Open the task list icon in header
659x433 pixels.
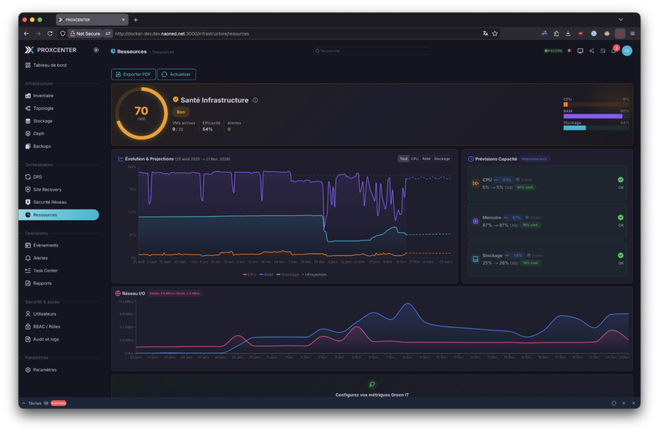pyautogui.click(x=603, y=51)
